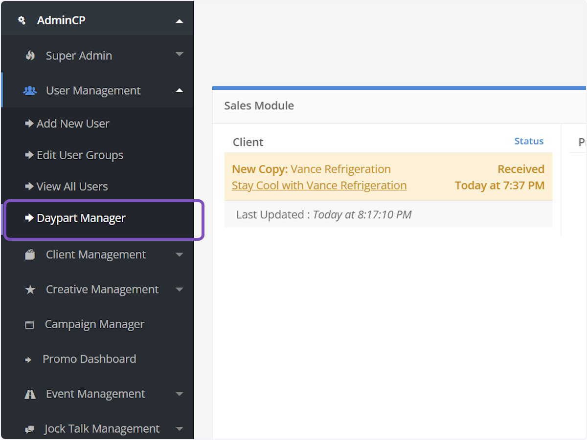Click the User Management users icon
Image resolution: width=587 pixels, height=440 pixels.
click(x=30, y=90)
